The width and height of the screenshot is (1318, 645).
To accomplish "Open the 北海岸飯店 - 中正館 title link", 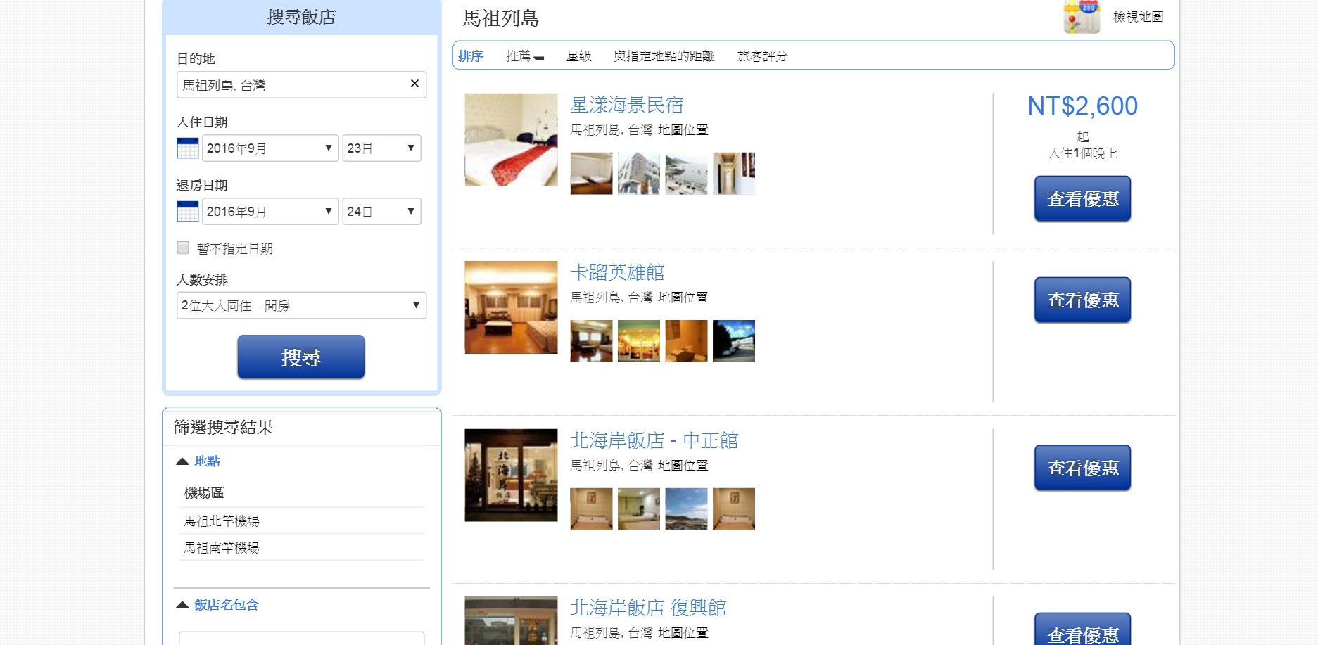I will [x=654, y=441].
